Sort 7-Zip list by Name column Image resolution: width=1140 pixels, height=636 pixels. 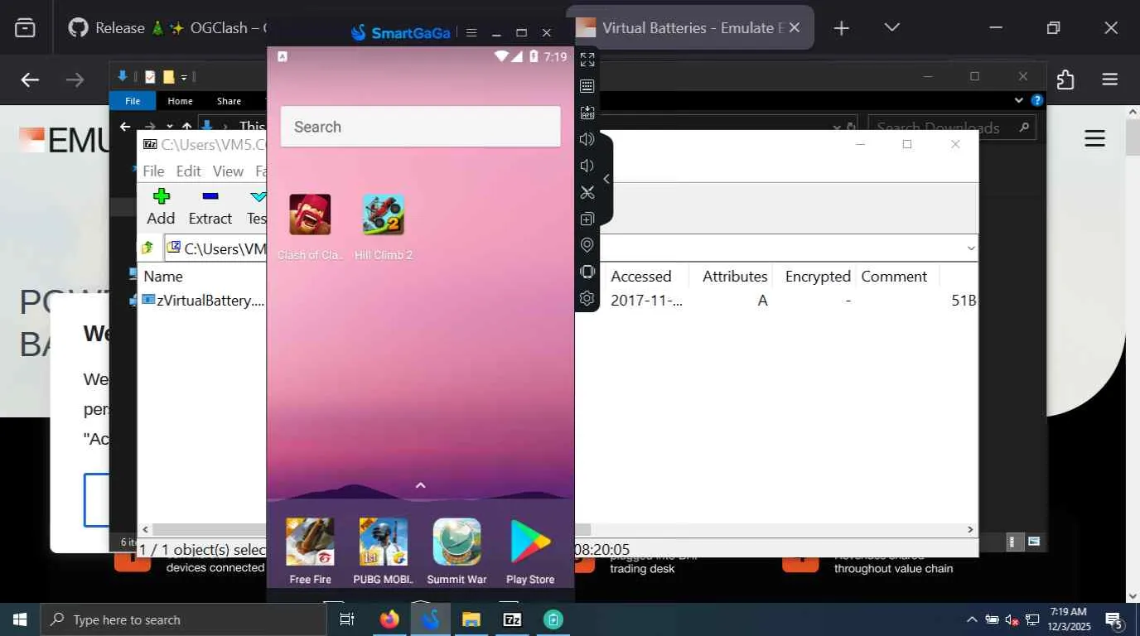[x=163, y=277]
